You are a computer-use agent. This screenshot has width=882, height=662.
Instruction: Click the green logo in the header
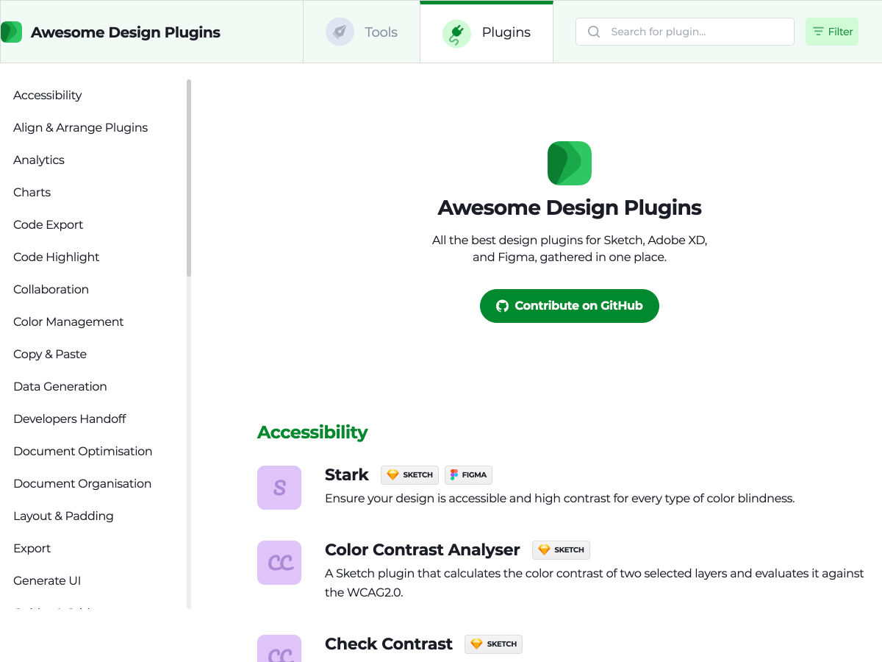point(11,32)
